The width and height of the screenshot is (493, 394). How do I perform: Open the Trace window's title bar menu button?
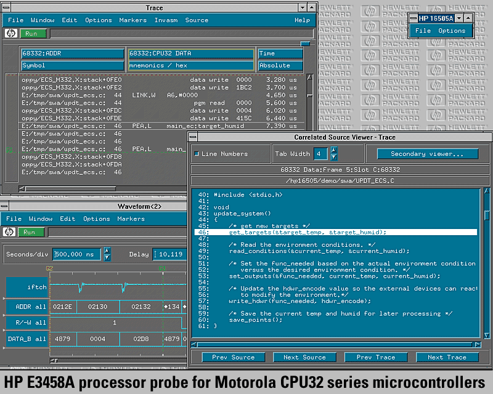pos(6,7)
